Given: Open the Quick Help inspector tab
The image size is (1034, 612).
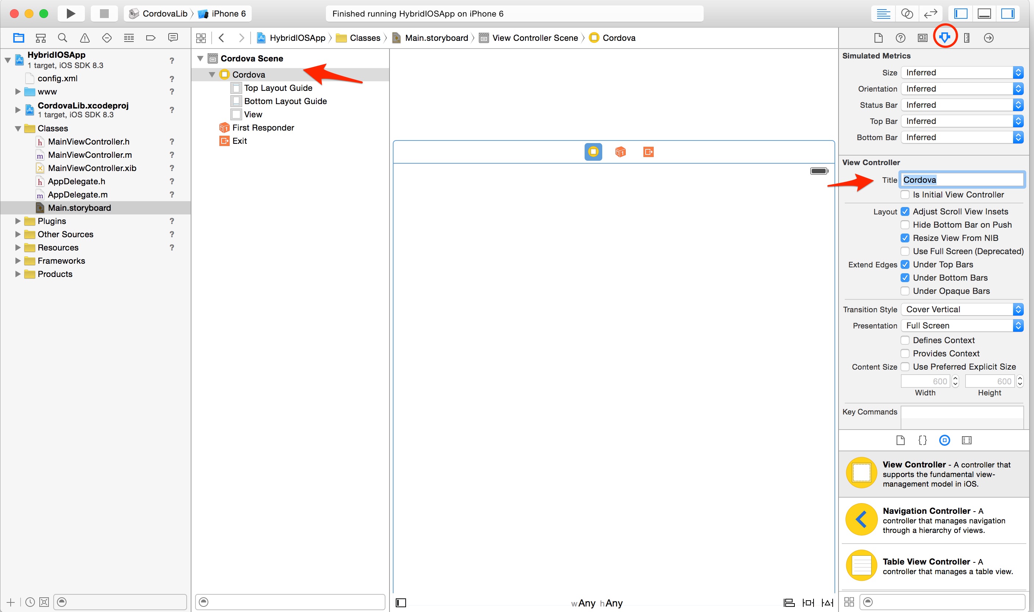Looking at the screenshot, I should coord(901,38).
